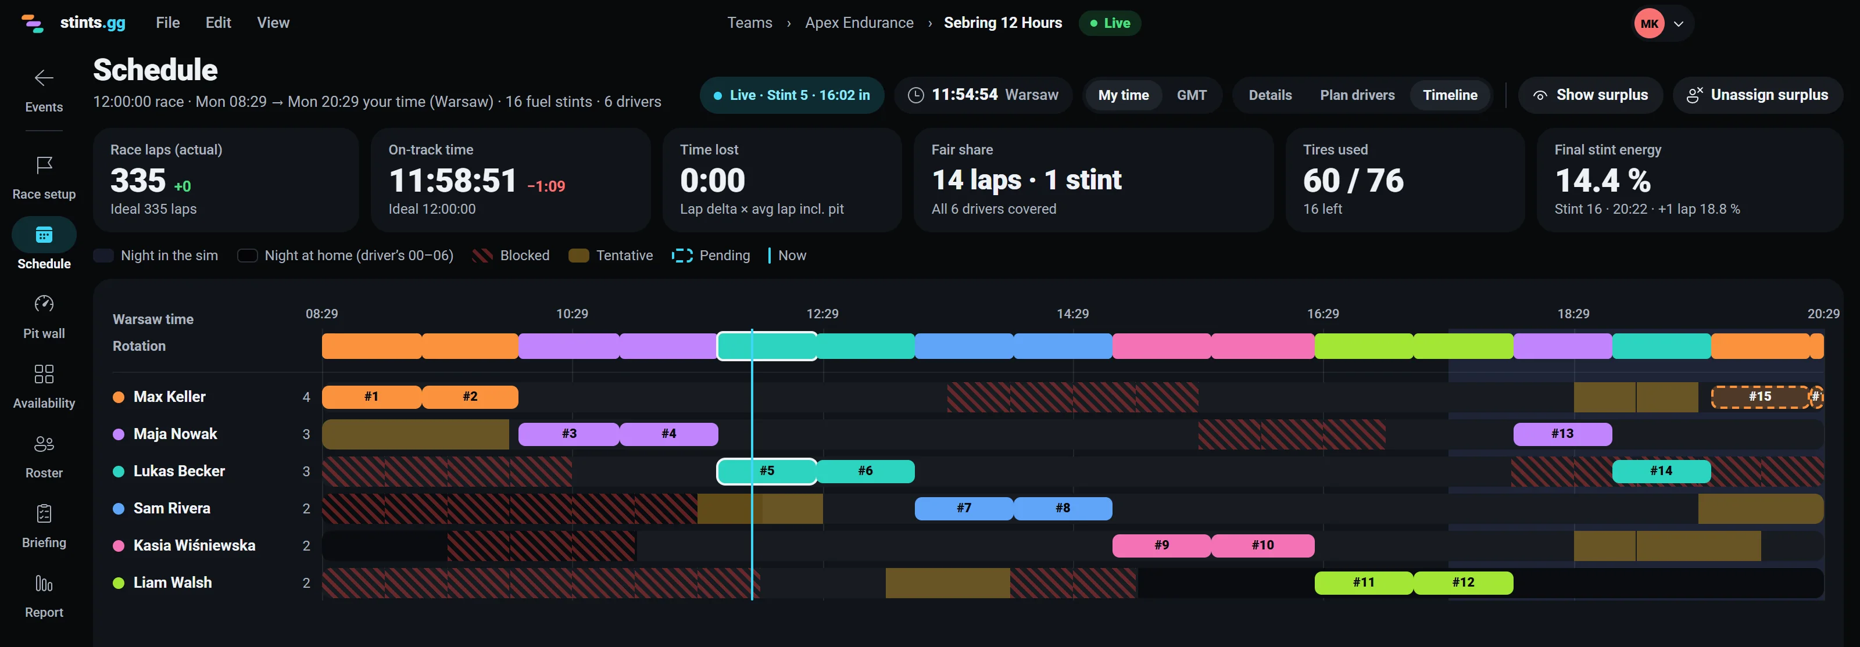The height and width of the screenshot is (647, 1860).
Task: Select the Timeline tab
Action: (x=1450, y=95)
